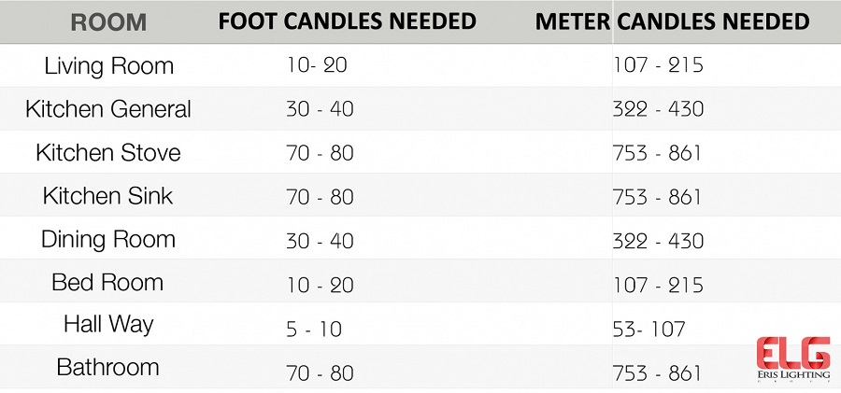Click the FOOT CANDLES NEEDED header

347,21
